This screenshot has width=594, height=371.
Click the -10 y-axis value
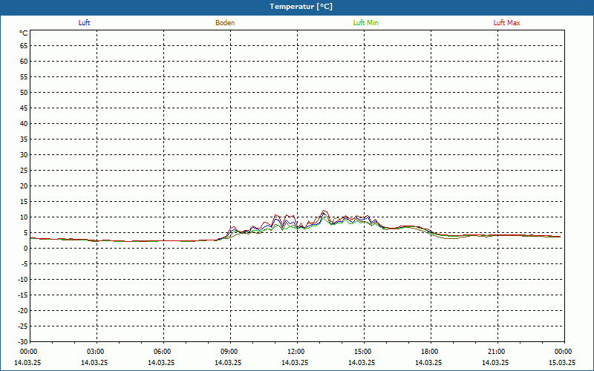coord(23,280)
